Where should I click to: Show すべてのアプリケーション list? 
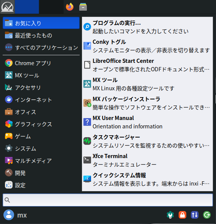[41, 47]
